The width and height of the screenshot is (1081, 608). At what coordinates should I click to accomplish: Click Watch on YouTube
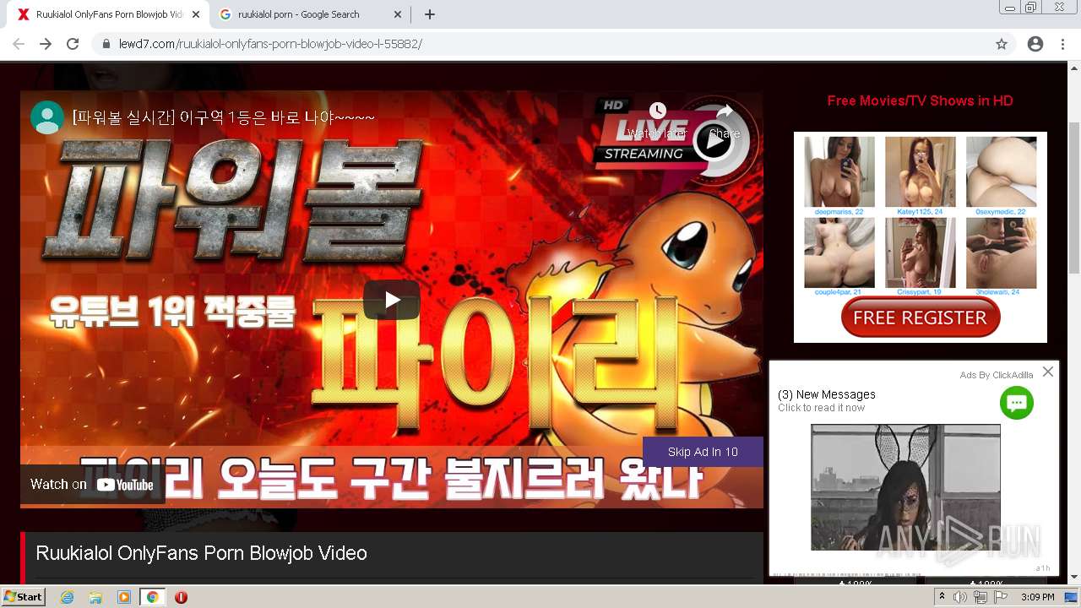tap(92, 485)
